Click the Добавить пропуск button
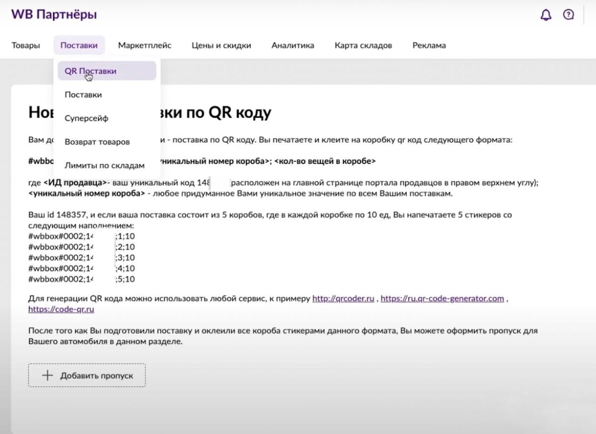596x434 pixels. coord(87,375)
